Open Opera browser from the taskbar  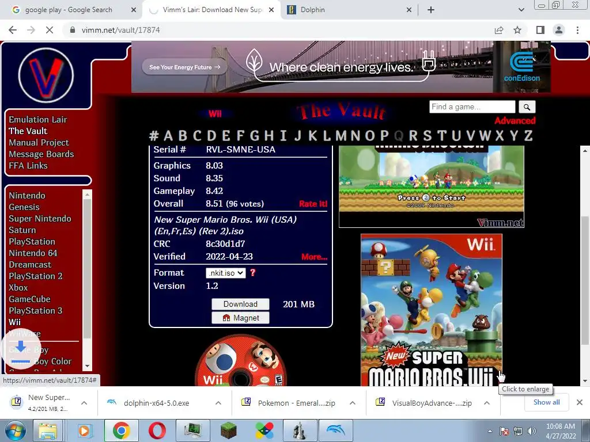[x=157, y=430]
